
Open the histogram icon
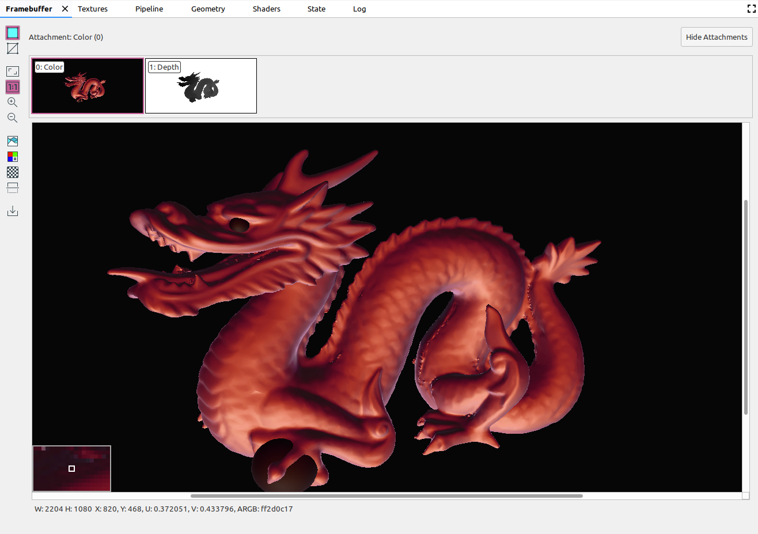point(13,141)
